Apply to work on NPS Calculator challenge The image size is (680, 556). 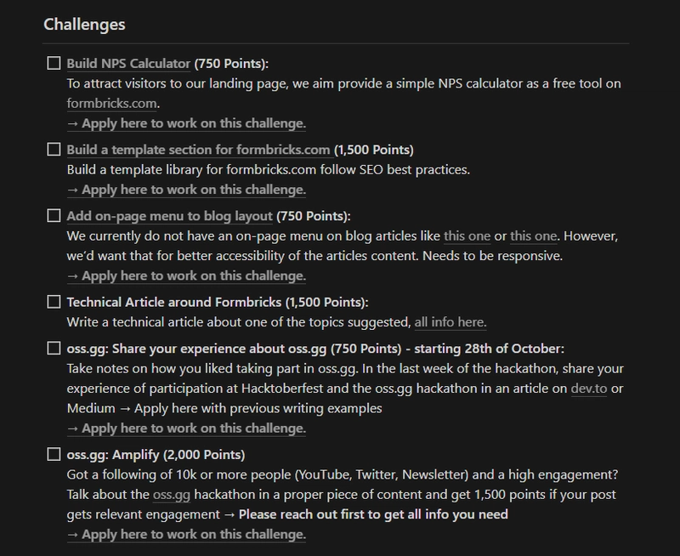point(186,123)
